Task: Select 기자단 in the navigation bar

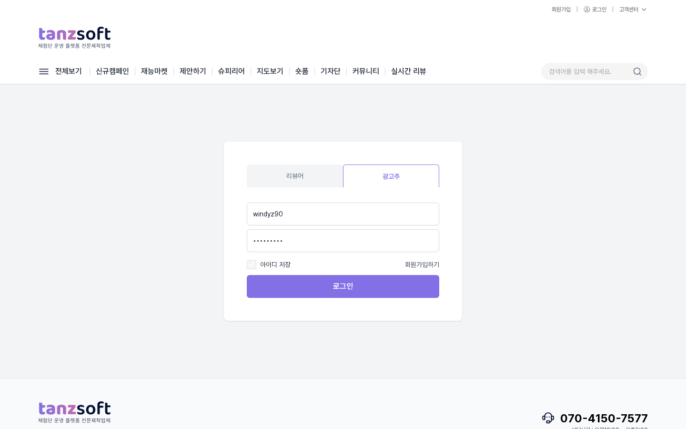Action: tap(331, 71)
